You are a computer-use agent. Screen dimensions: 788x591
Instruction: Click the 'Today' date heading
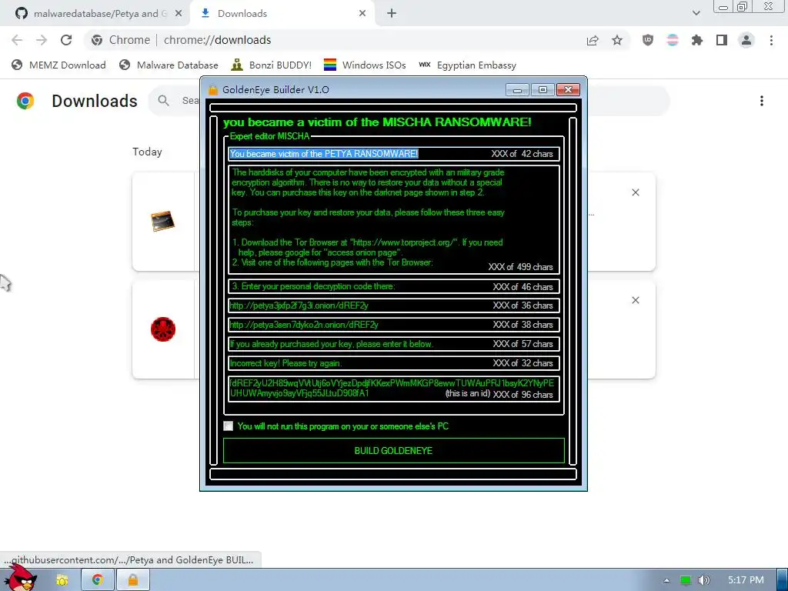click(147, 152)
